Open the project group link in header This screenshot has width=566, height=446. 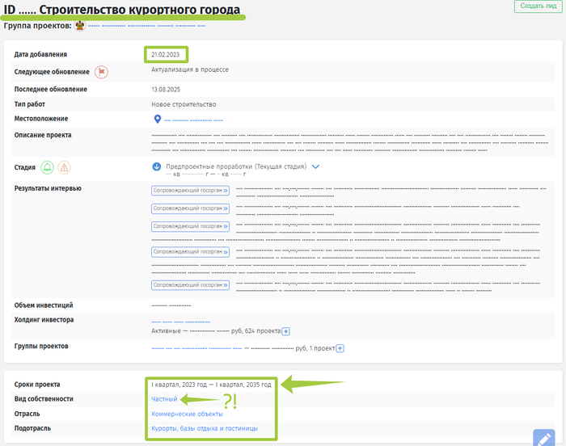pos(146,26)
